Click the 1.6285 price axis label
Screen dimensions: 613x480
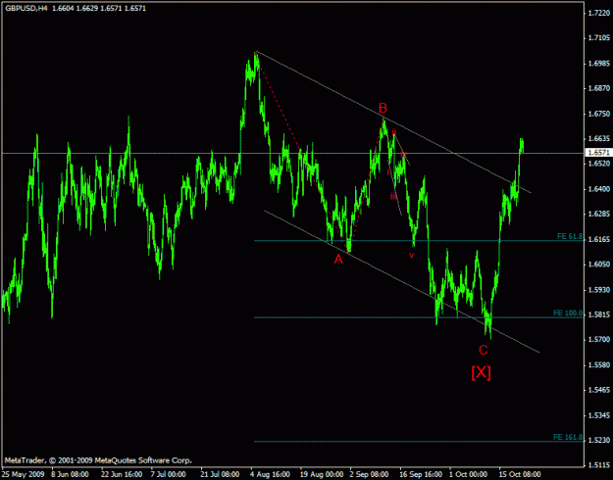[x=599, y=214]
